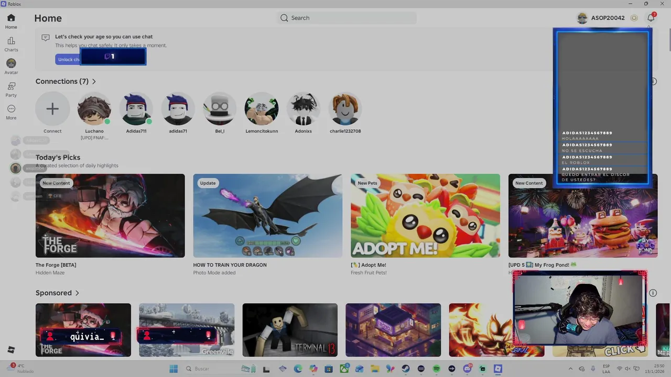The width and height of the screenshot is (671, 377).
Task: Open the Connections (7) heading link
Action: 62,81
